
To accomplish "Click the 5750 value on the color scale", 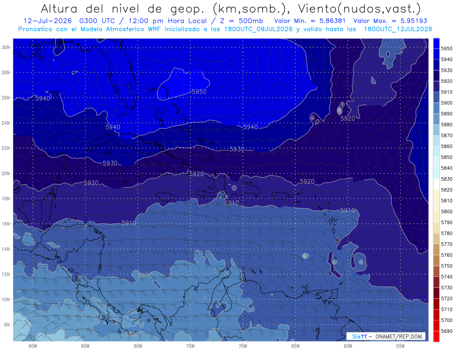I will [x=446, y=265].
